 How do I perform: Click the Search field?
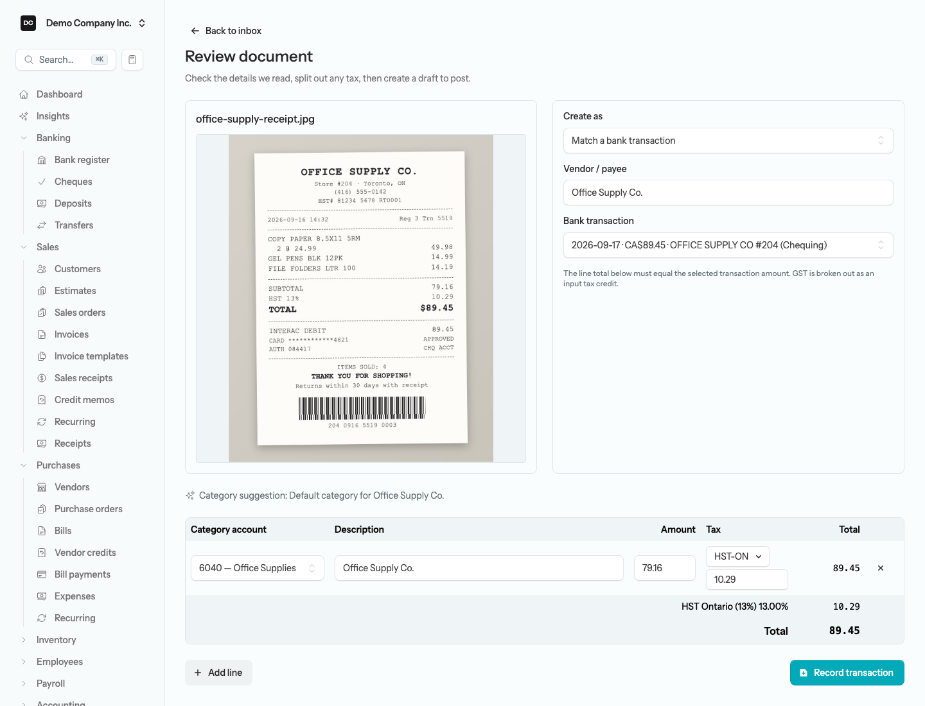pyautogui.click(x=66, y=60)
